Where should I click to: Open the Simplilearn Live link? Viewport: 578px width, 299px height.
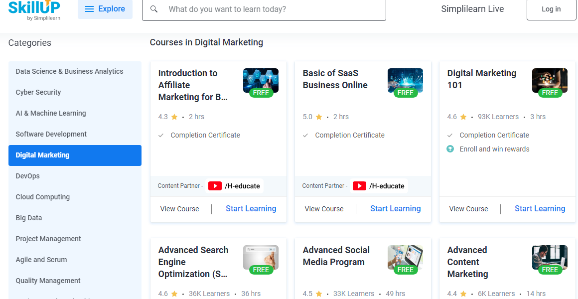tap(472, 9)
